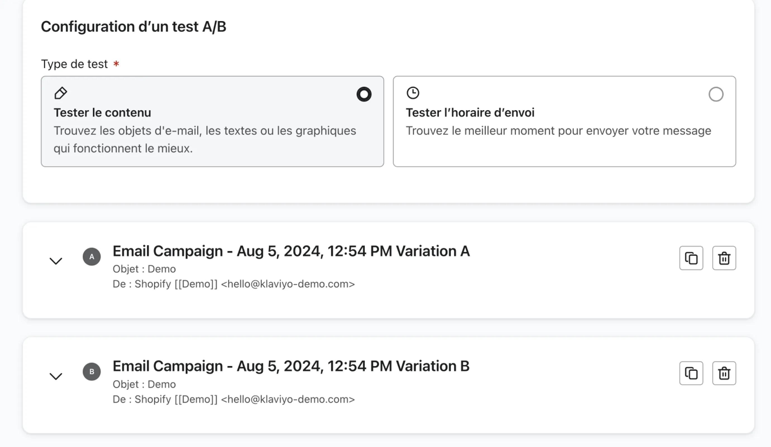The height and width of the screenshot is (447, 771).
Task: Open the Variation A campaign title
Action: tap(291, 251)
